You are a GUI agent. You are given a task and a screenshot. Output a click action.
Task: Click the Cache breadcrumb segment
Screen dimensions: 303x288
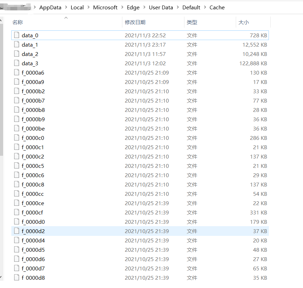pos(217,8)
